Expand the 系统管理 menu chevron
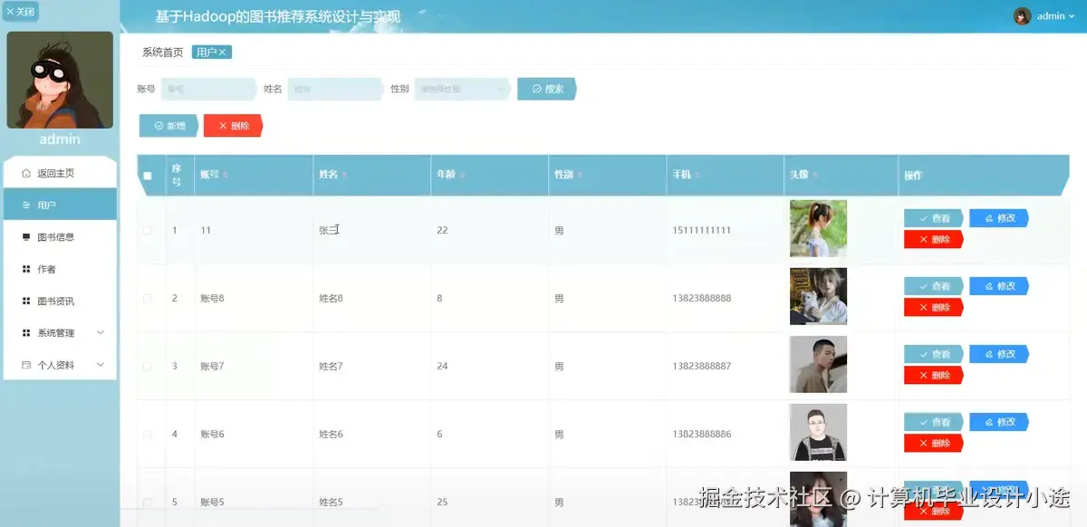The image size is (1087, 527). 101,332
